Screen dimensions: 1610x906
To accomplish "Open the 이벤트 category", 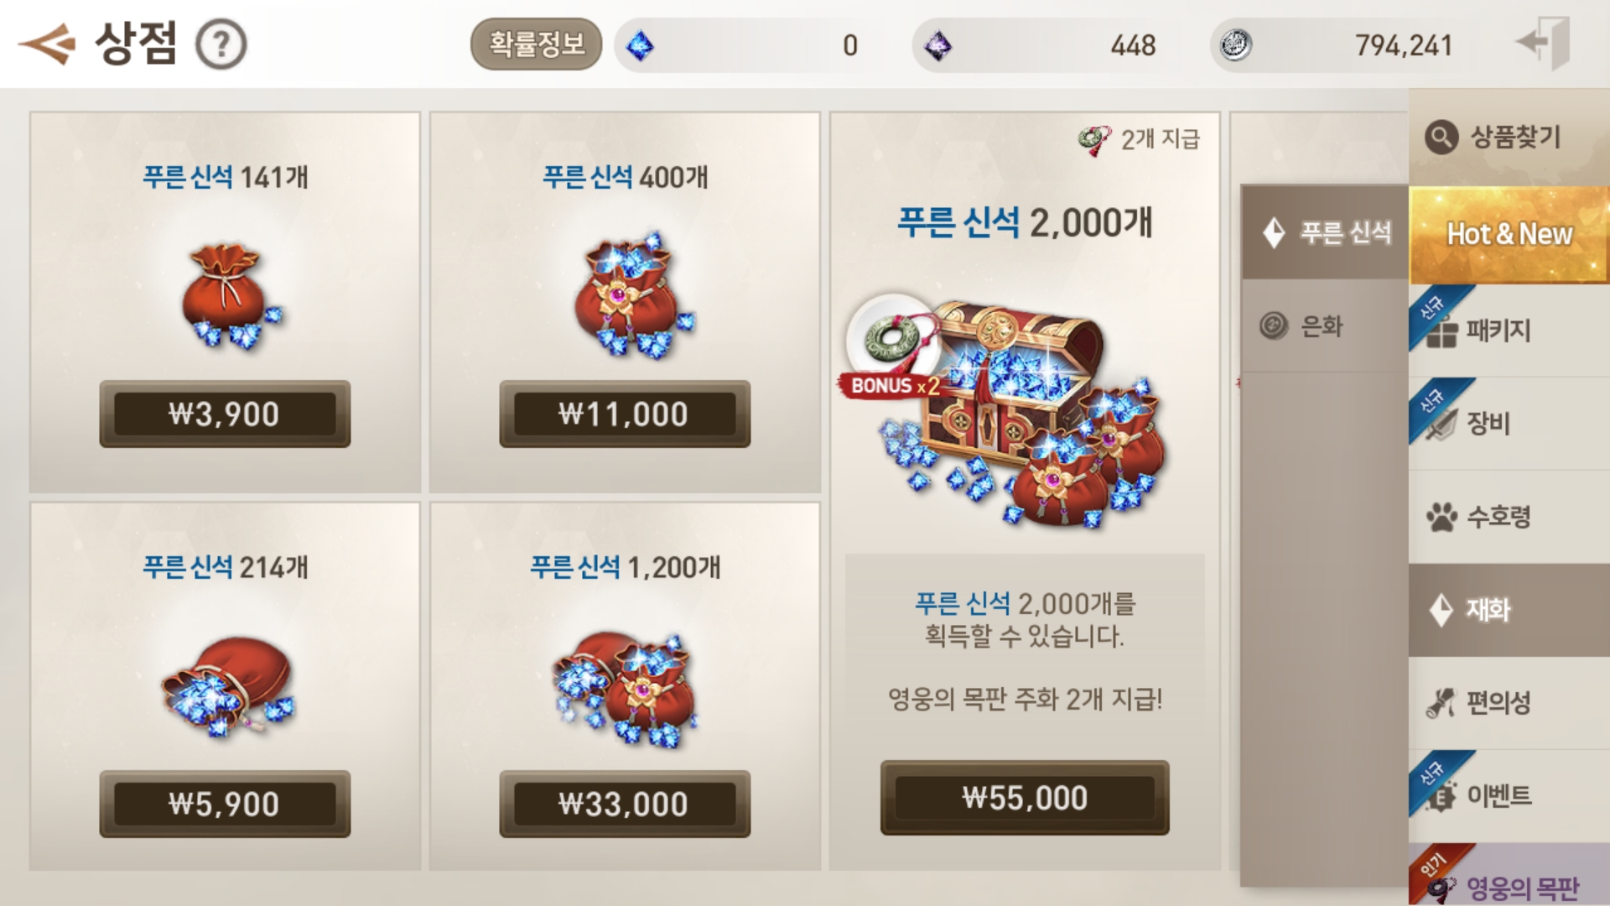I will click(1509, 794).
